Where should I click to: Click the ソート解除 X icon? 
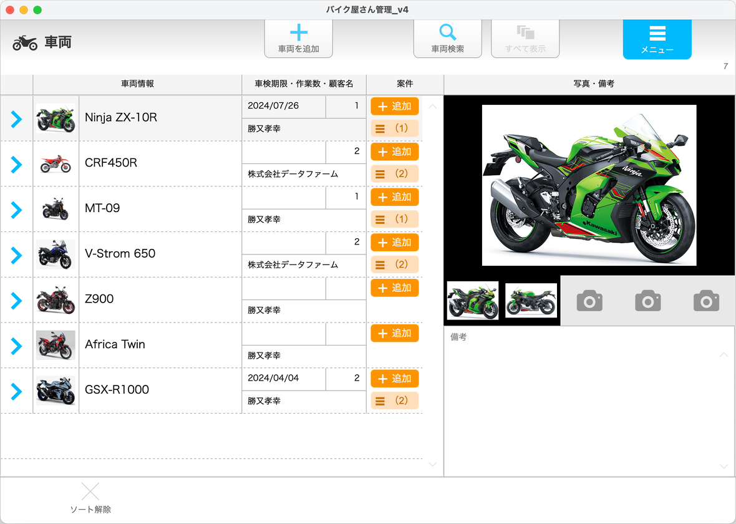(90, 492)
